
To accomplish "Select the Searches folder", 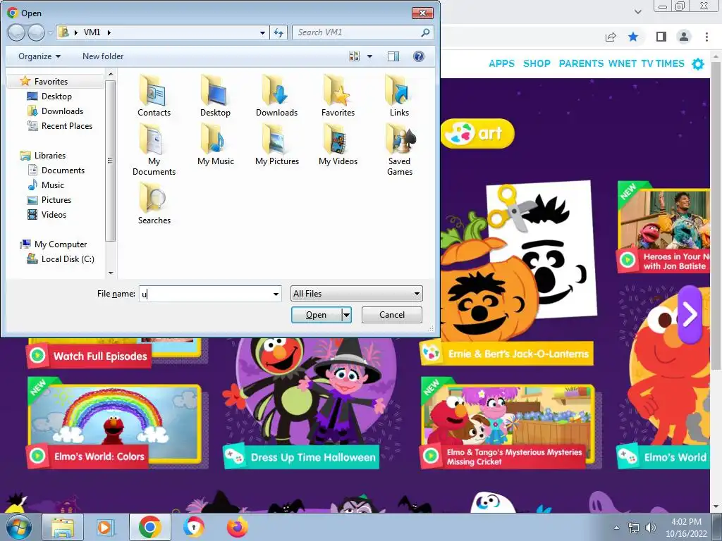I will click(154, 204).
